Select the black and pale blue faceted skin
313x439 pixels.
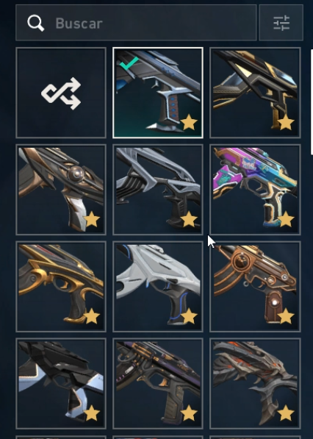point(61,383)
